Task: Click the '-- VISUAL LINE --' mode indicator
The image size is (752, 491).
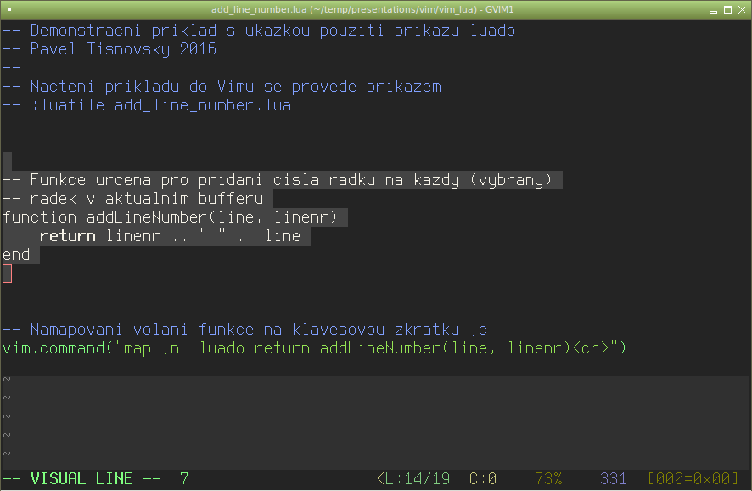Action: [x=81, y=479]
